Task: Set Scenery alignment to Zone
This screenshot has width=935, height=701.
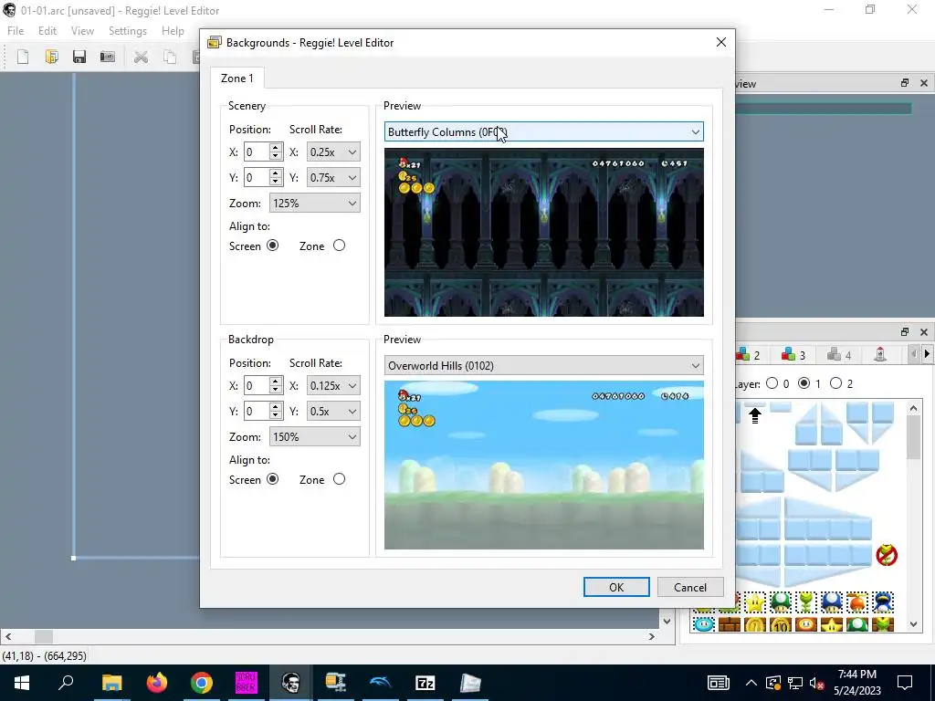Action: tap(339, 246)
